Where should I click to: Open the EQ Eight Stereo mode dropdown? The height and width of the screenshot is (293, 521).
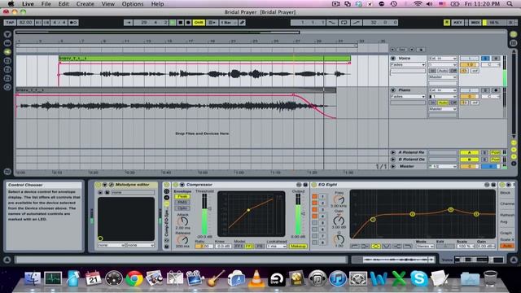click(425, 246)
